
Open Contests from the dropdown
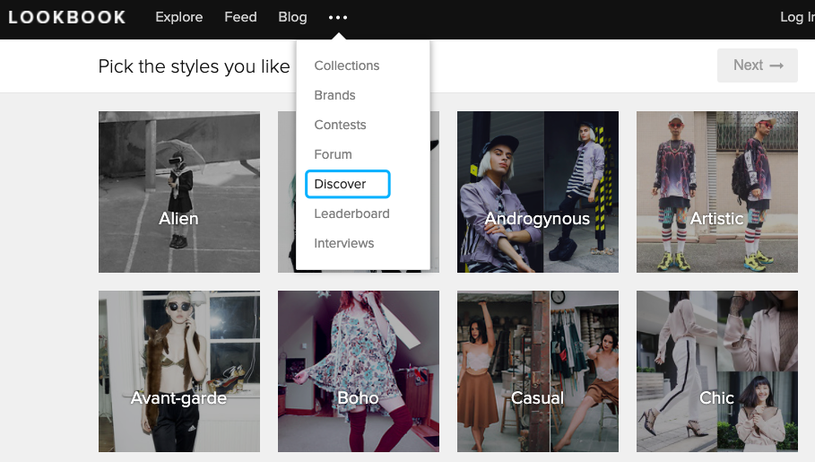(340, 125)
